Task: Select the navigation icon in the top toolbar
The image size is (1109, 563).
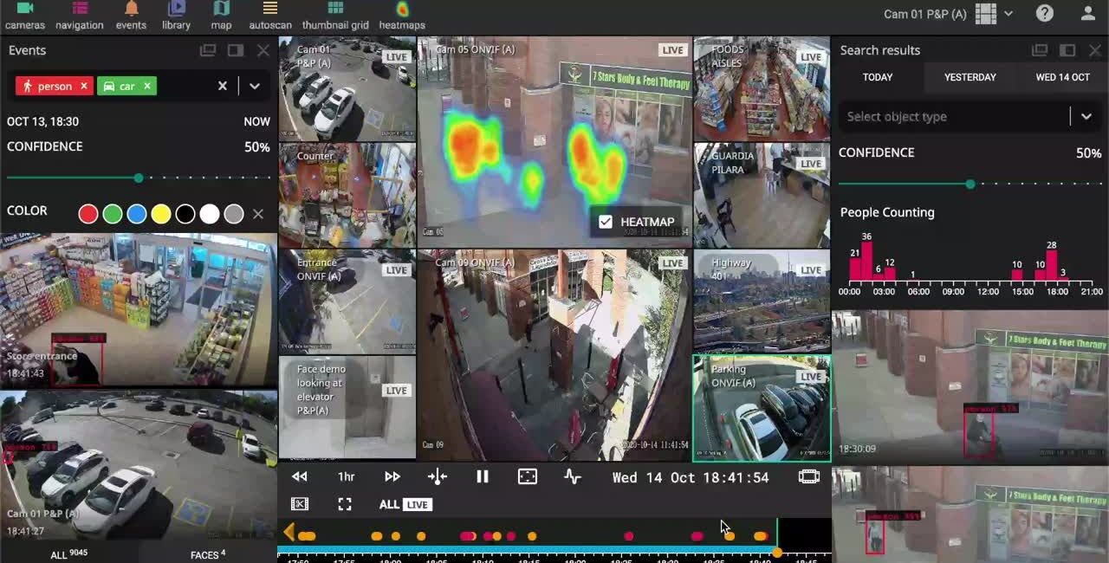Action: pyautogui.click(x=79, y=15)
